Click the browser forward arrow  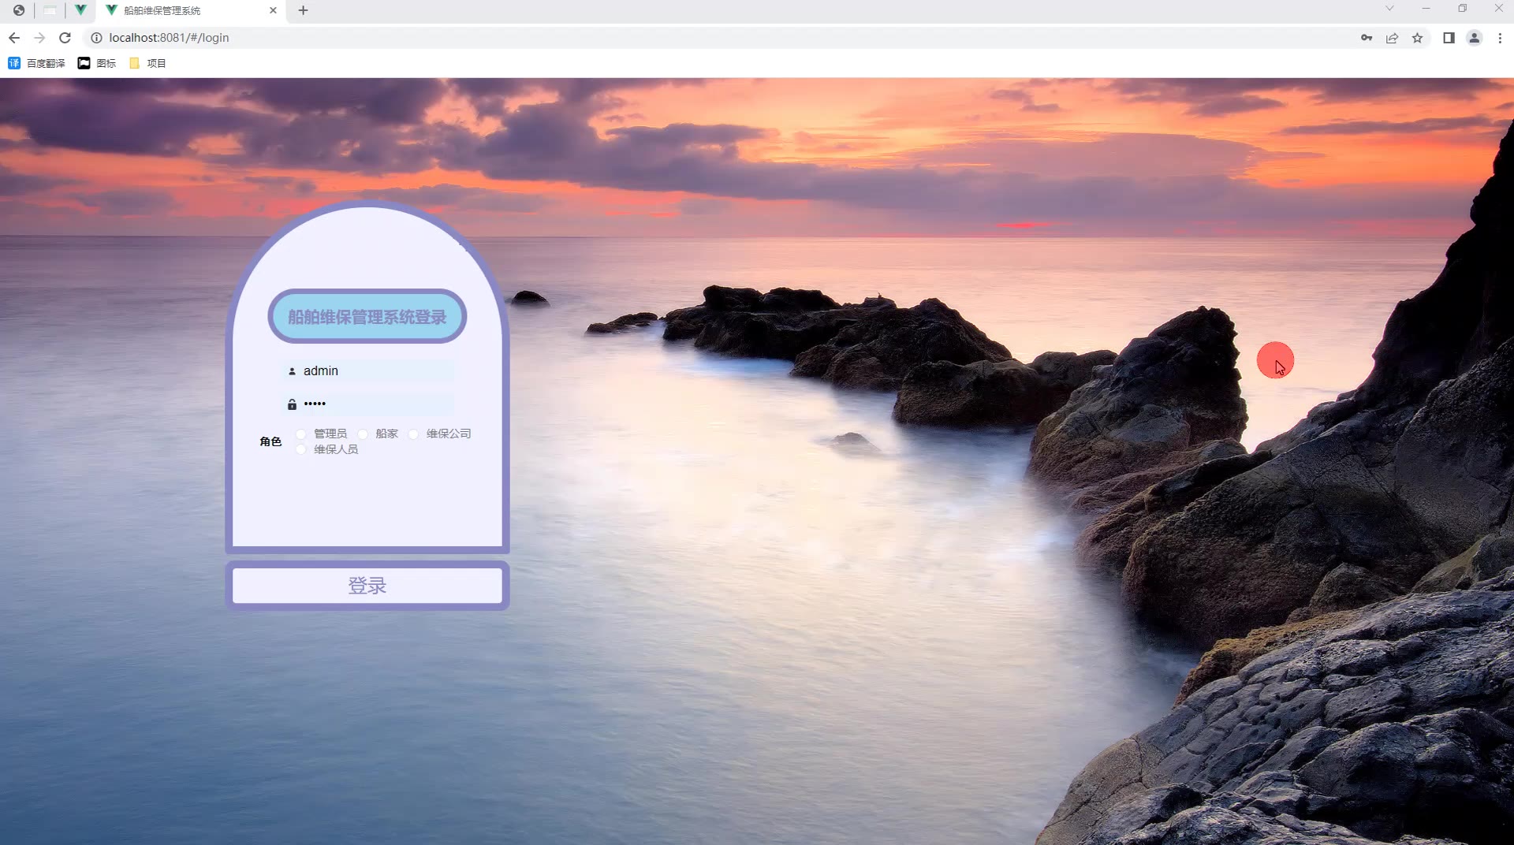[39, 38]
